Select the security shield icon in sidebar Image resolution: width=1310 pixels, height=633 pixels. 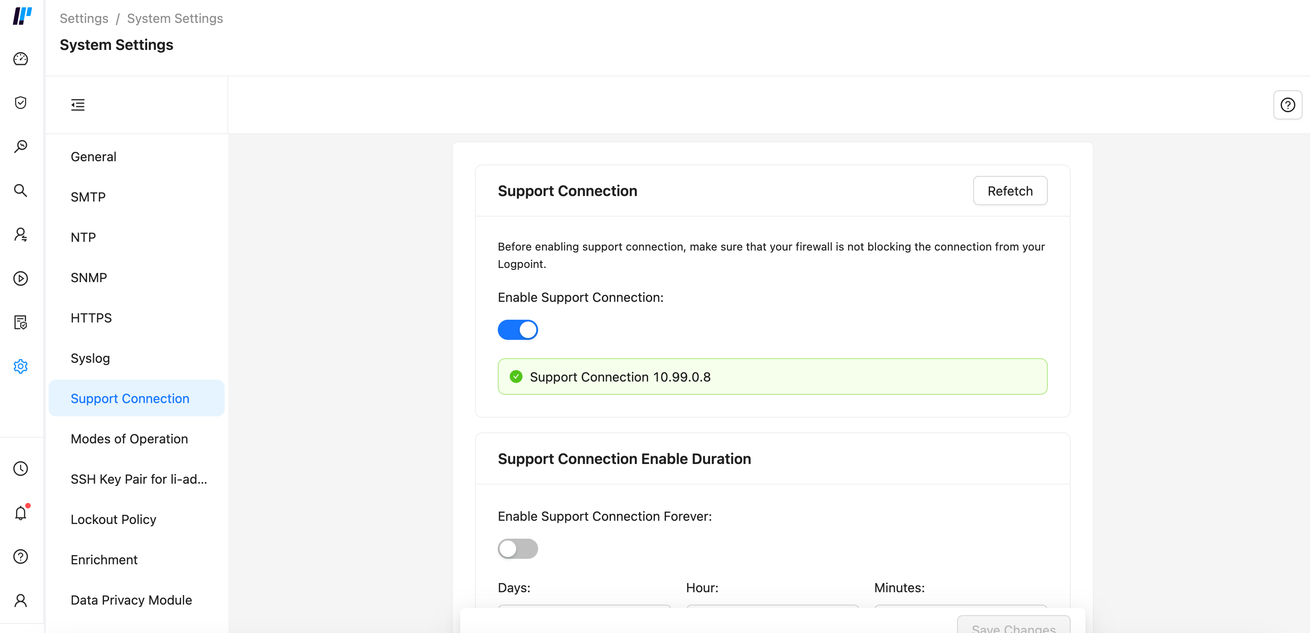pyautogui.click(x=20, y=103)
